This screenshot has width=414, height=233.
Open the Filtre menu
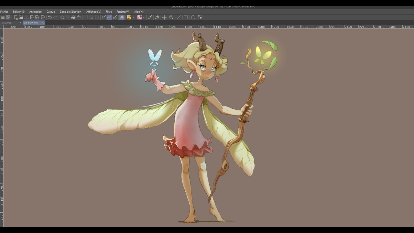click(109, 12)
